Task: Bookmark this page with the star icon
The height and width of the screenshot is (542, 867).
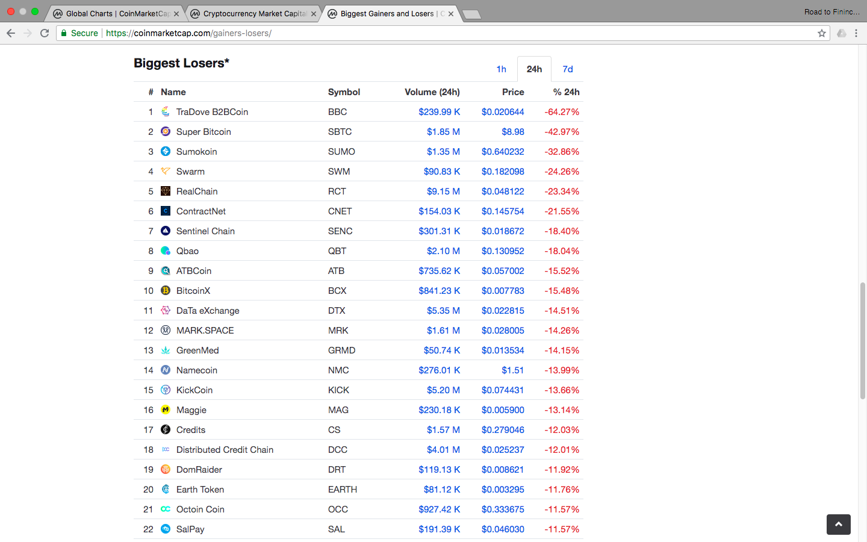Action: (x=822, y=33)
